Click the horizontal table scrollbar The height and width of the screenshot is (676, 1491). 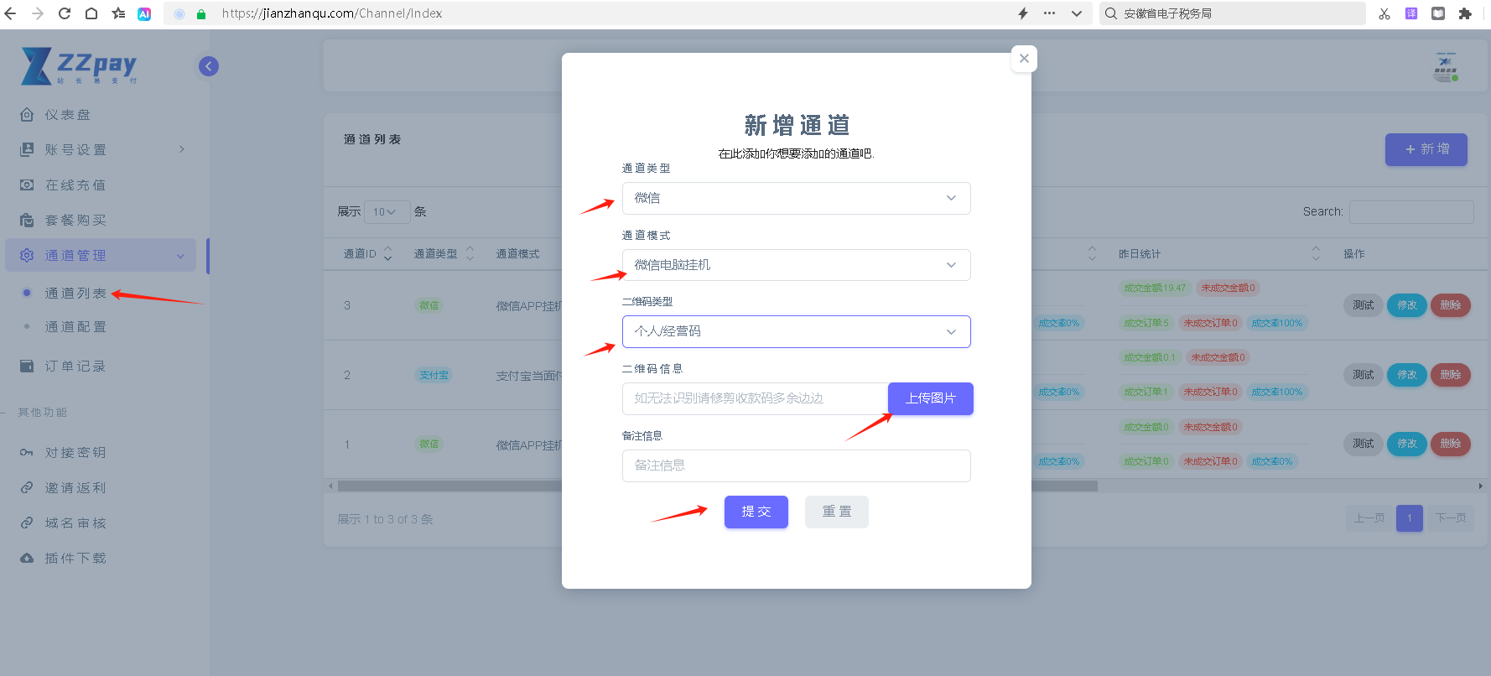coord(717,486)
